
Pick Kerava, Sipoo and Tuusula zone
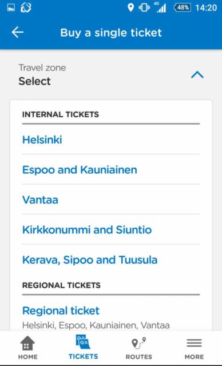pyautogui.click(x=111, y=260)
